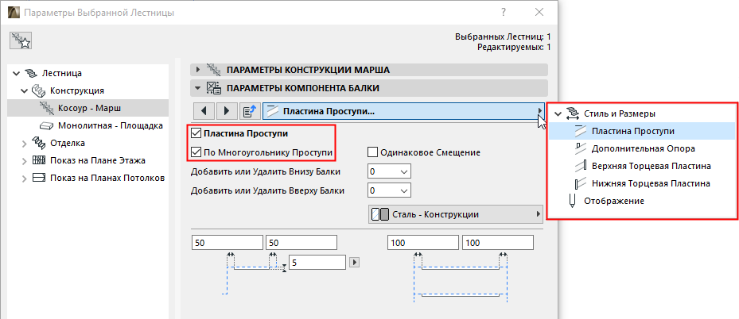
Task: Click the Параметры Конструкции Марша section icon
Action: point(213,70)
